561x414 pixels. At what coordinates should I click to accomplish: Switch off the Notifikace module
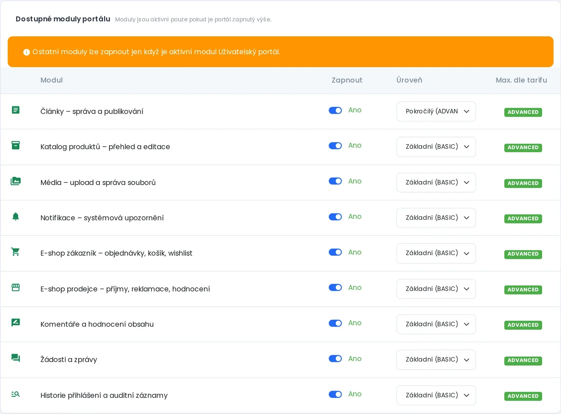click(x=335, y=217)
